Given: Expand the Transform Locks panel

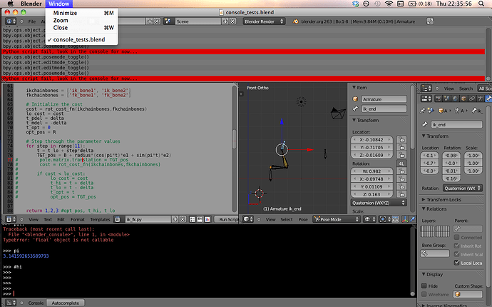Looking at the screenshot, I should click(444, 200).
